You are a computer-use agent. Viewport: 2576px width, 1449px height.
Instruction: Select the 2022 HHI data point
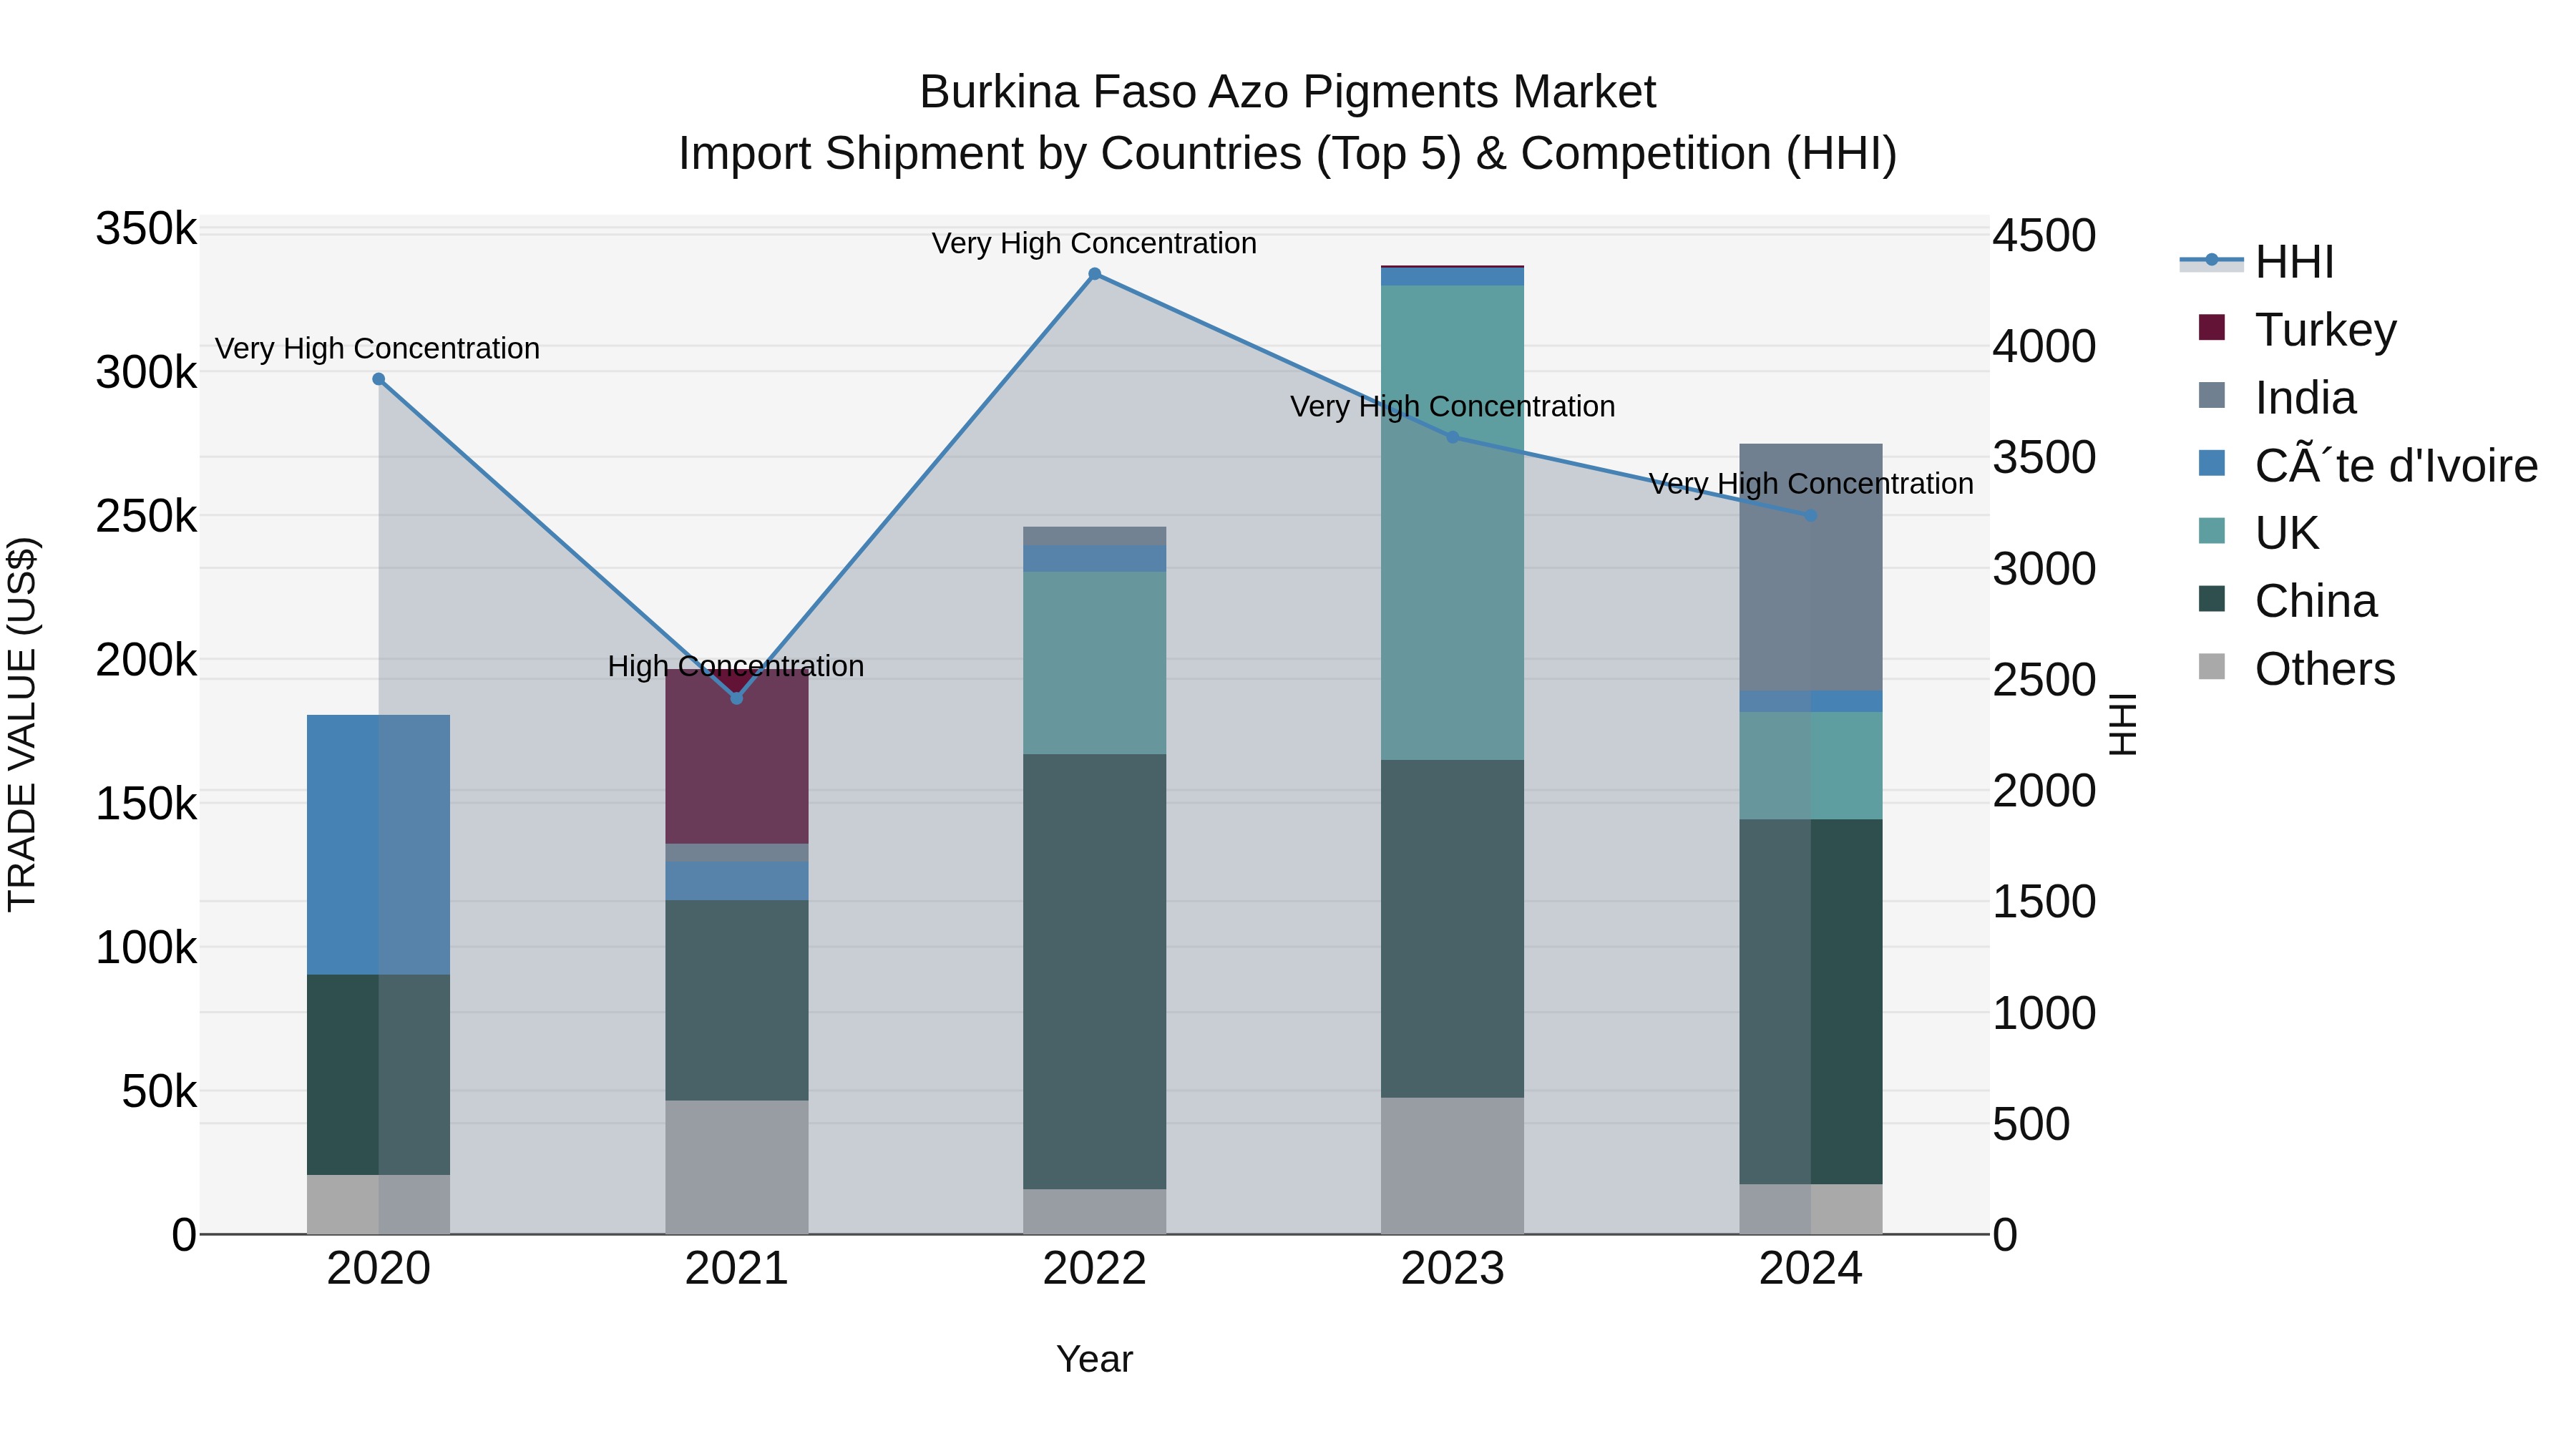click(1095, 274)
